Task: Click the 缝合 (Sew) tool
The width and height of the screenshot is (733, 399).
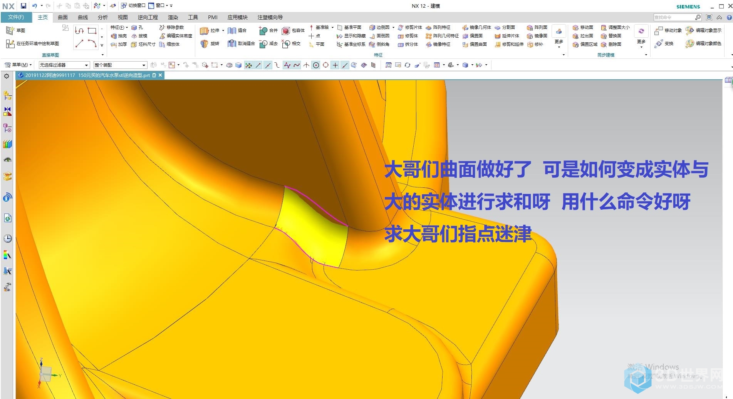Action: click(x=237, y=30)
